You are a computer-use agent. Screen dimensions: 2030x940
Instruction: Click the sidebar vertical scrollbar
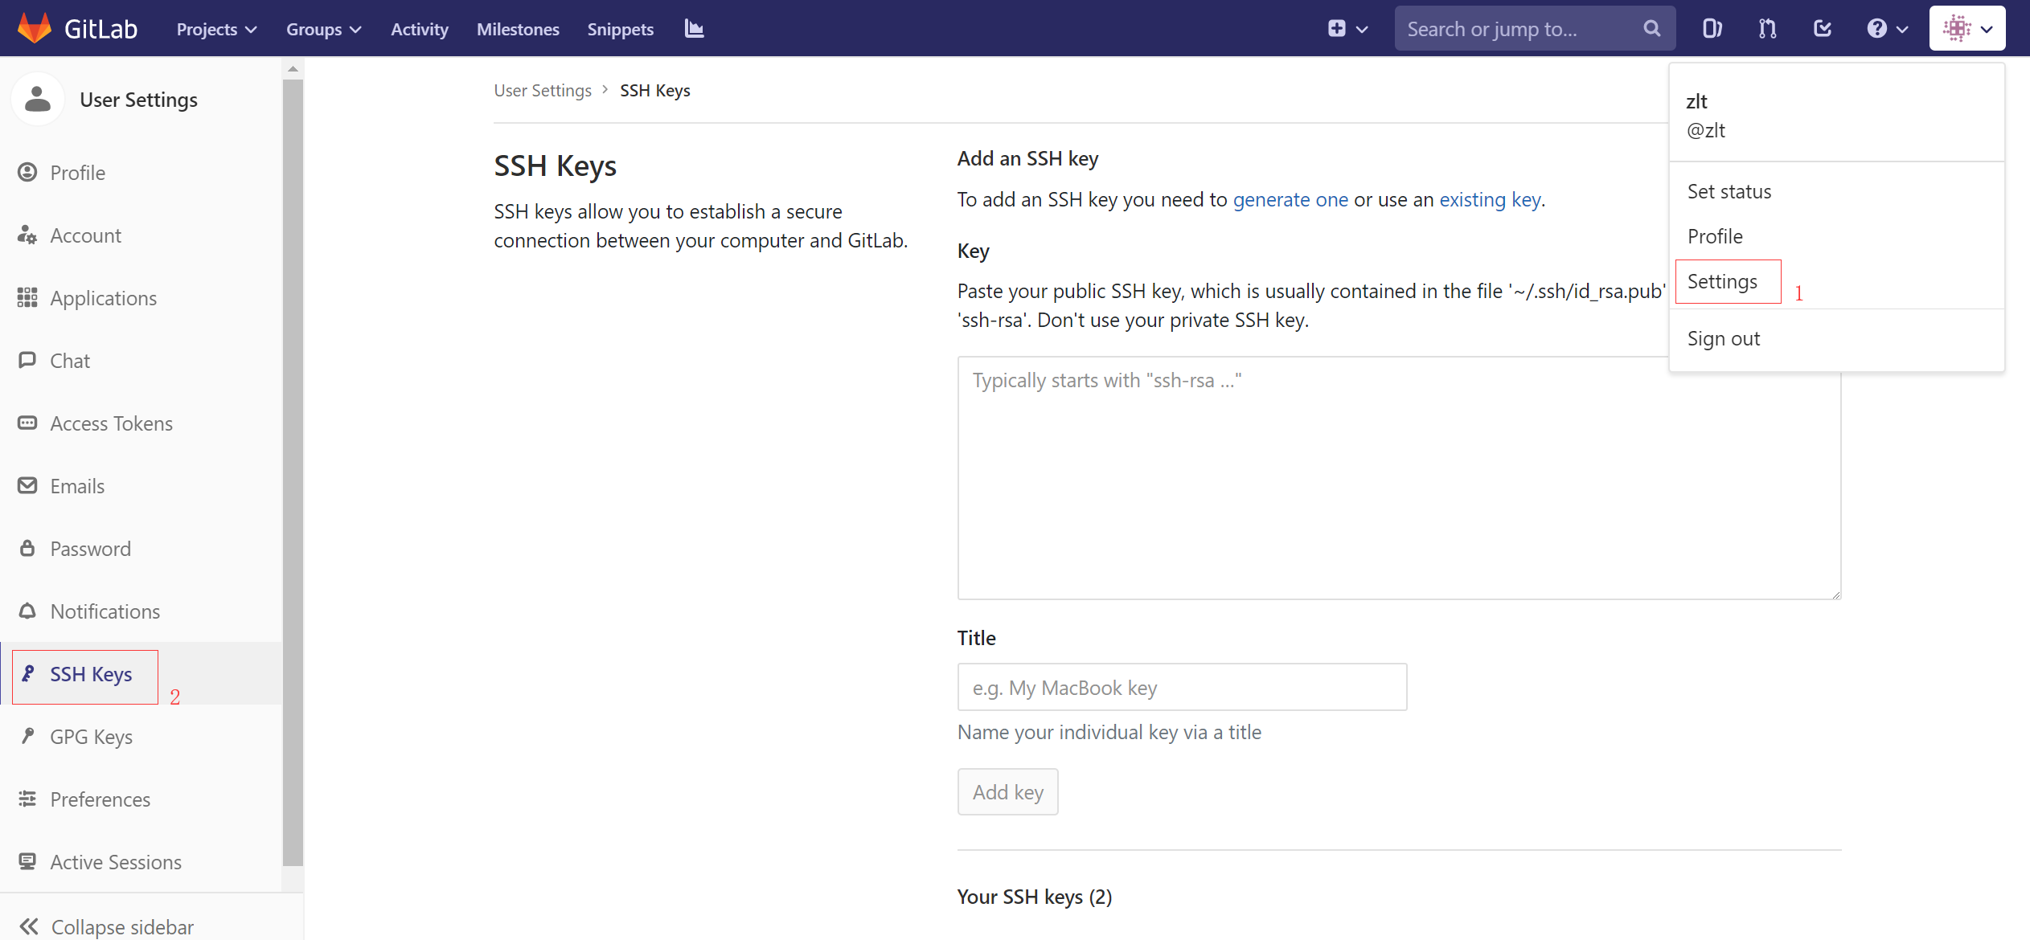coord(293,472)
